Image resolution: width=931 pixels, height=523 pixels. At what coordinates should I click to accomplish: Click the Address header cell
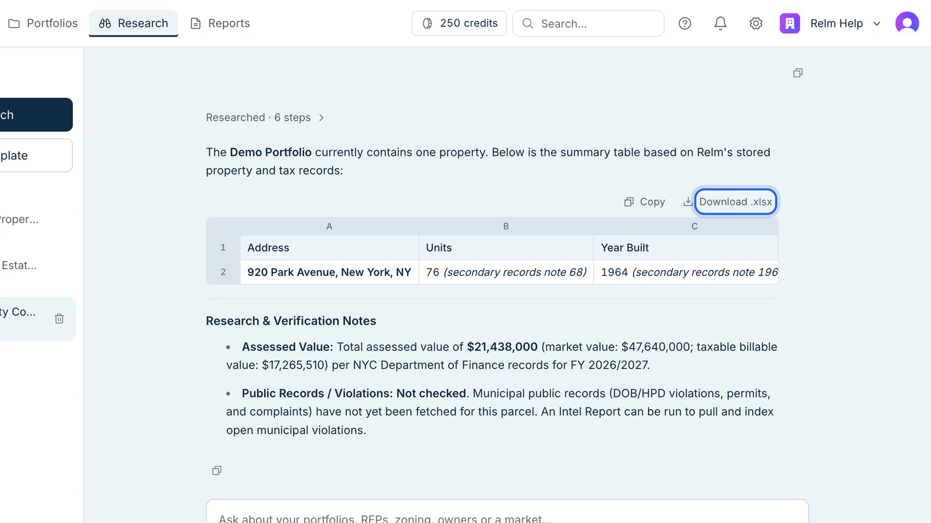tap(329, 248)
